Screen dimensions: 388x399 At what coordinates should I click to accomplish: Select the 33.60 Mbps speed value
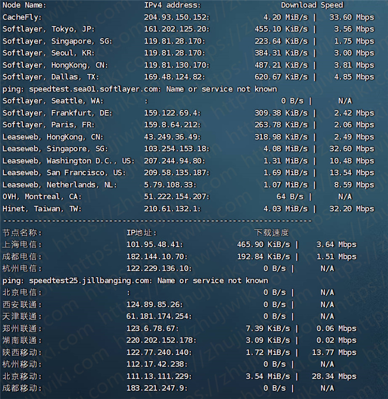pyautogui.click(x=352, y=17)
